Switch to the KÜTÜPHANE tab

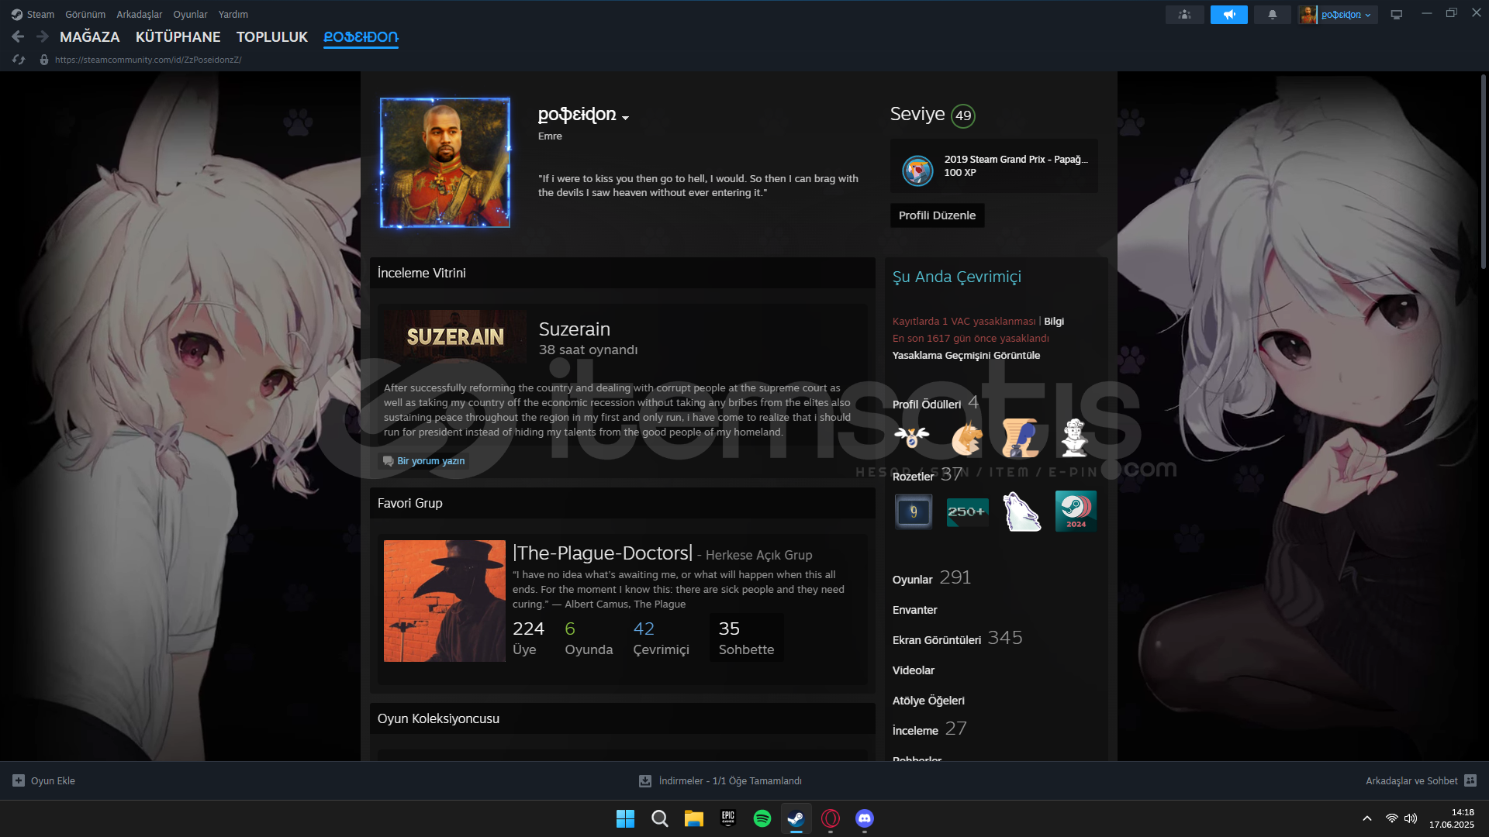tap(178, 36)
